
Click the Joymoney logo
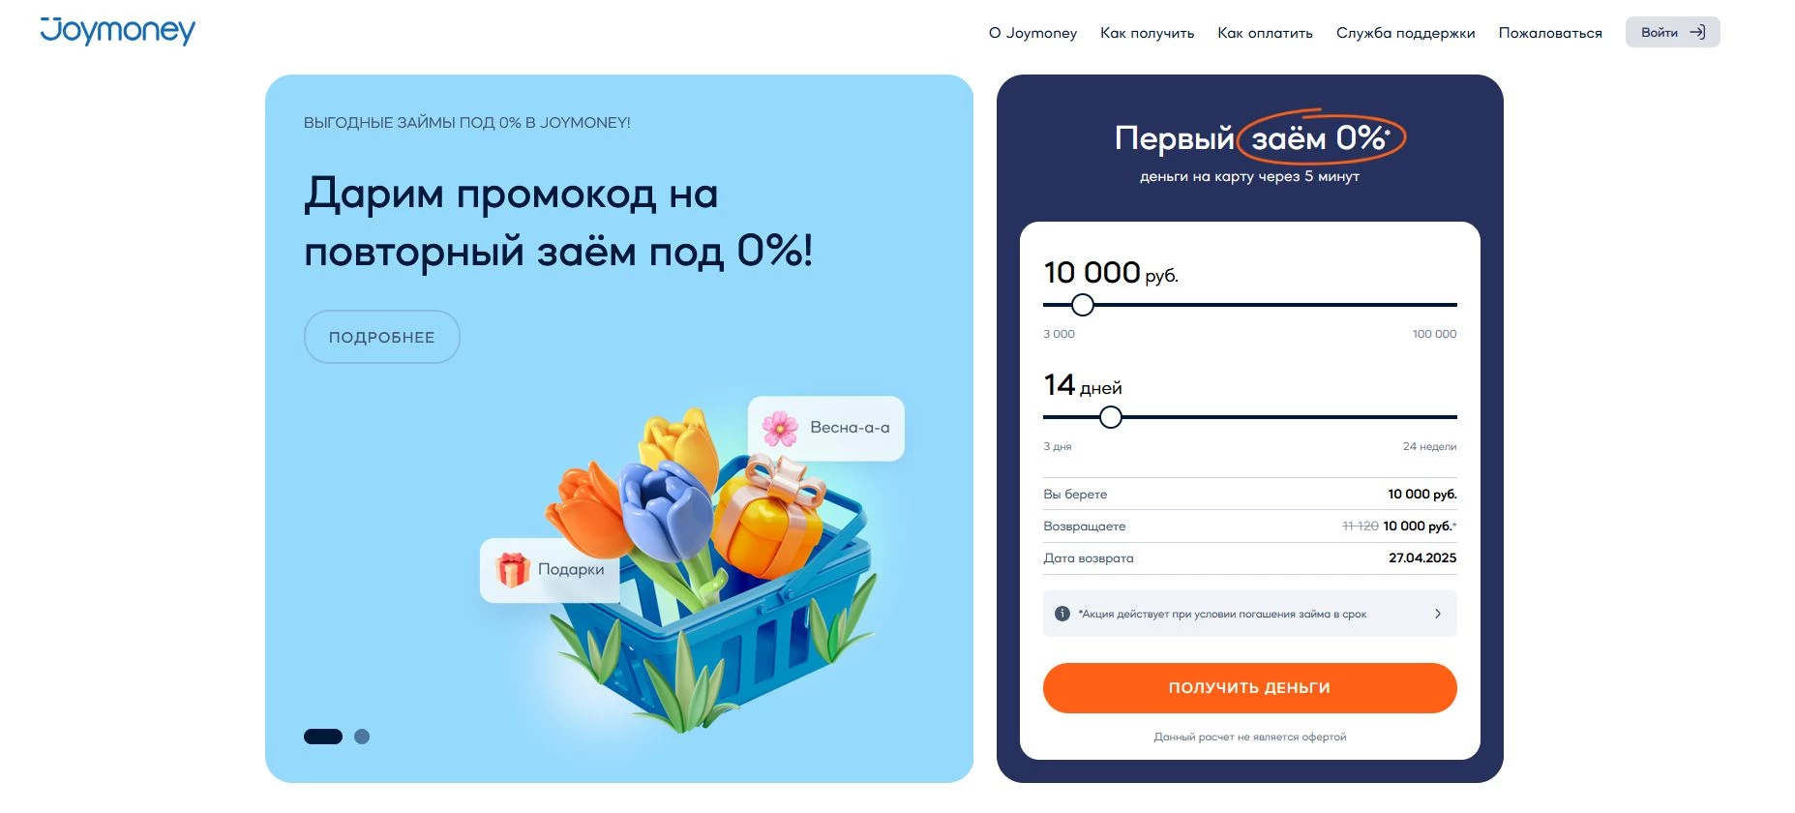tap(116, 30)
